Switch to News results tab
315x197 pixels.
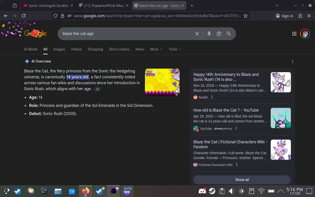140,49
